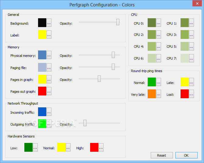The height and width of the screenshot is (163, 204).
Task: Click the CPU 0 color swatch
Action: pos(152,23)
